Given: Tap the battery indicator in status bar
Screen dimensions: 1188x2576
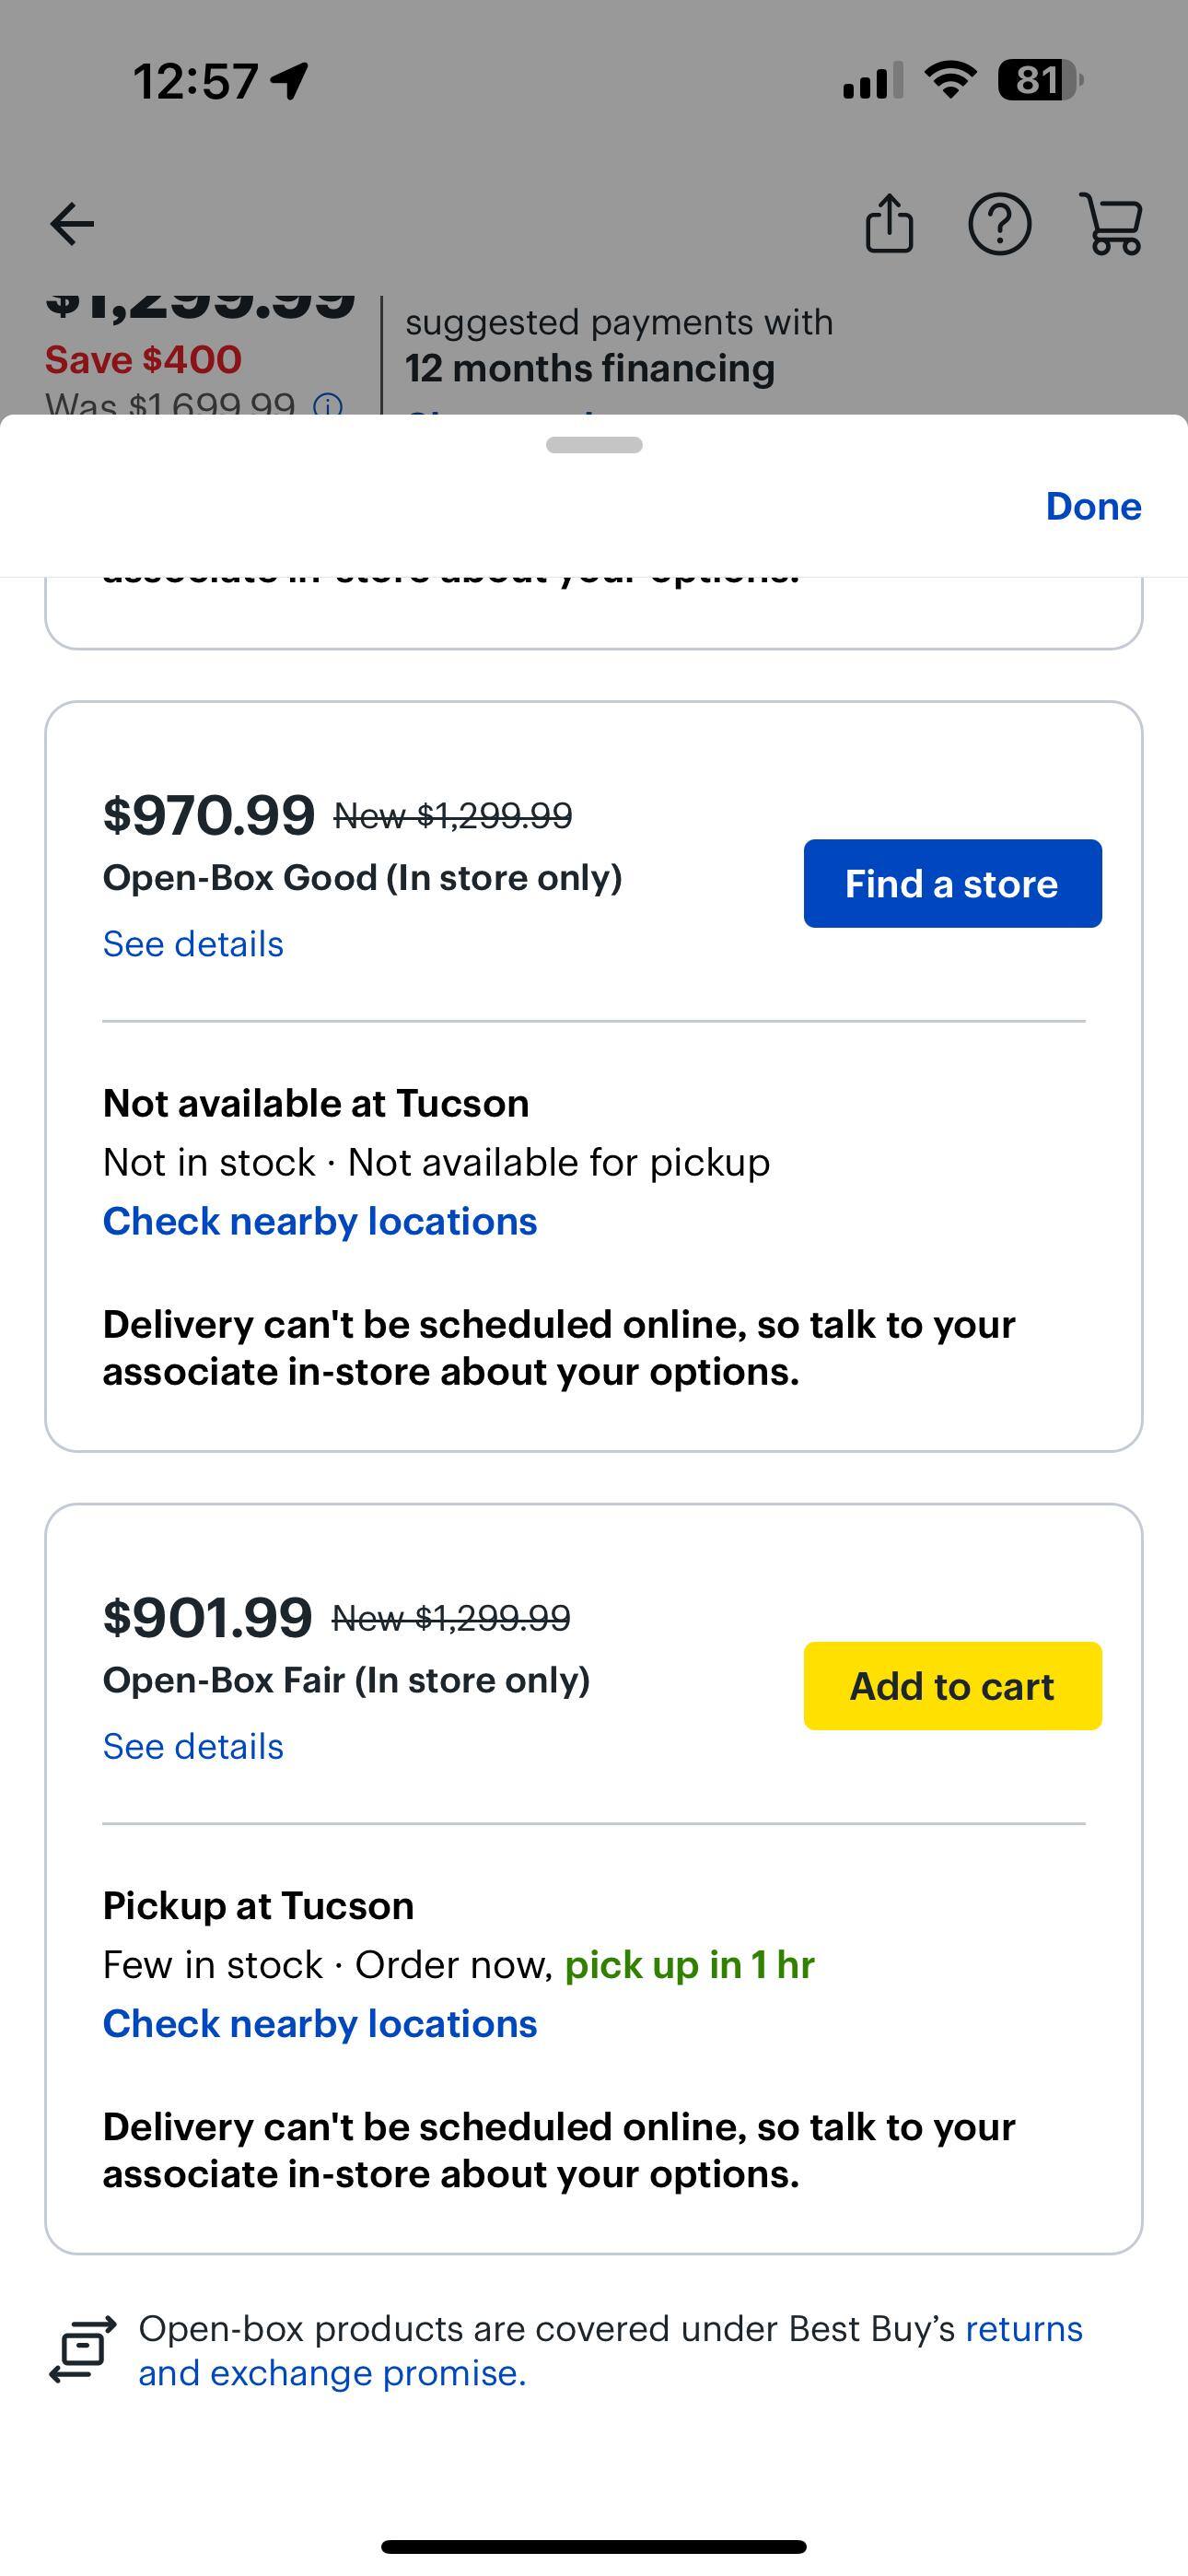Looking at the screenshot, I should click(1040, 80).
